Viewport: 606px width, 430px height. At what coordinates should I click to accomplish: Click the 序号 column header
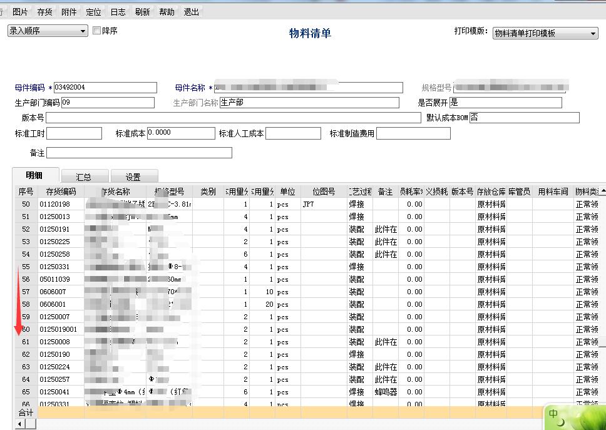click(x=26, y=192)
